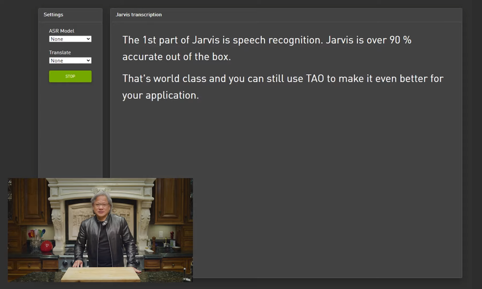This screenshot has height=289, width=482.
Task: Click the Jarvis transcription panel title
Action: pyautogui.click(x=139, y=14)
